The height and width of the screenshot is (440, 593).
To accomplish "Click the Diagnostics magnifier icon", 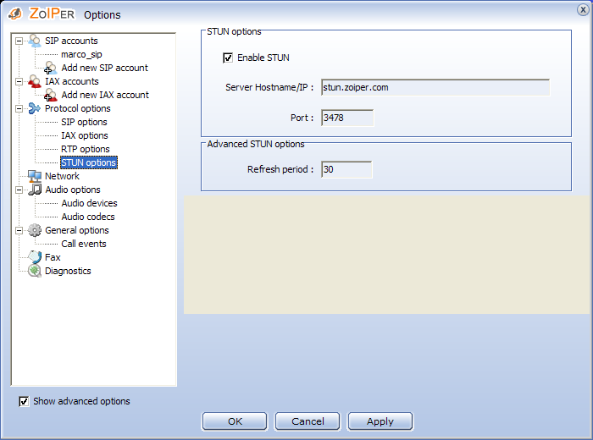I will pyautogui.click(x=35, y=271).
